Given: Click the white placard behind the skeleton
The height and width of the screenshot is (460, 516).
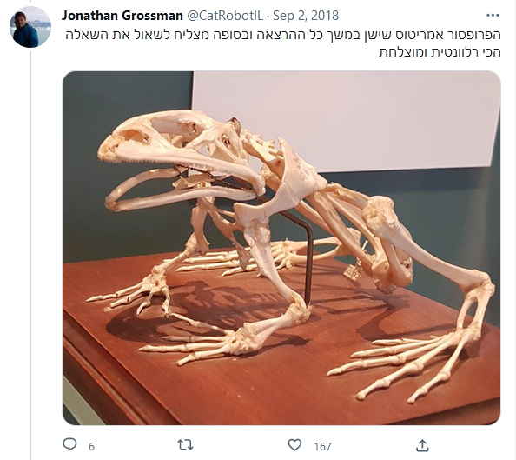Looking at the screenshot, I should coord(346,120).
